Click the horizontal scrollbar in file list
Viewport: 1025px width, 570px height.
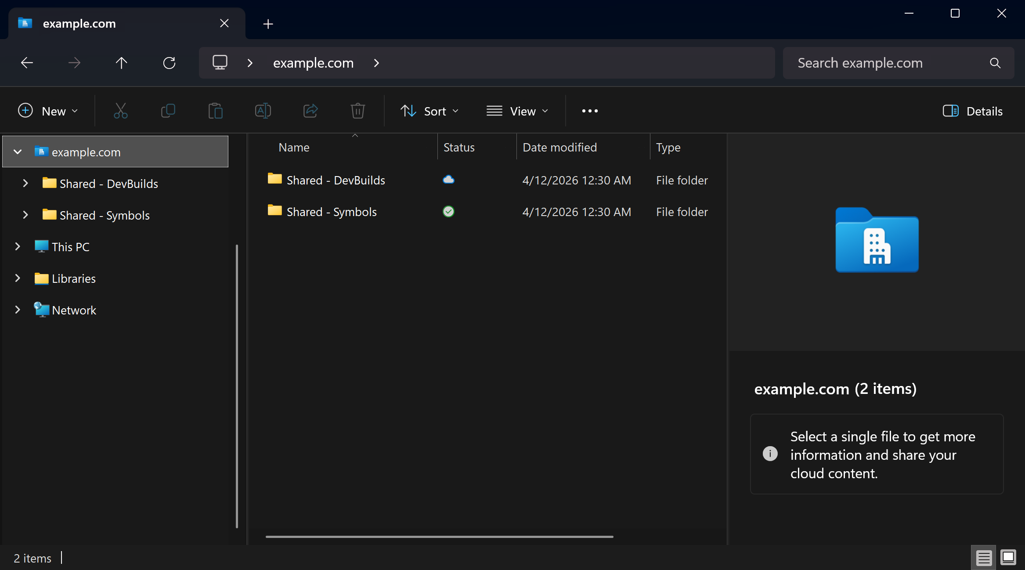tap(439, 537)
